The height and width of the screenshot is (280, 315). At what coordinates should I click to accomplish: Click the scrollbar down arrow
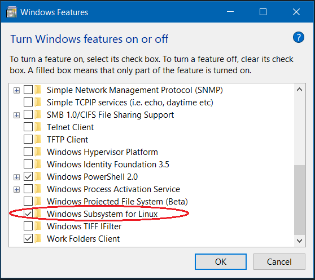pos(299,241)
